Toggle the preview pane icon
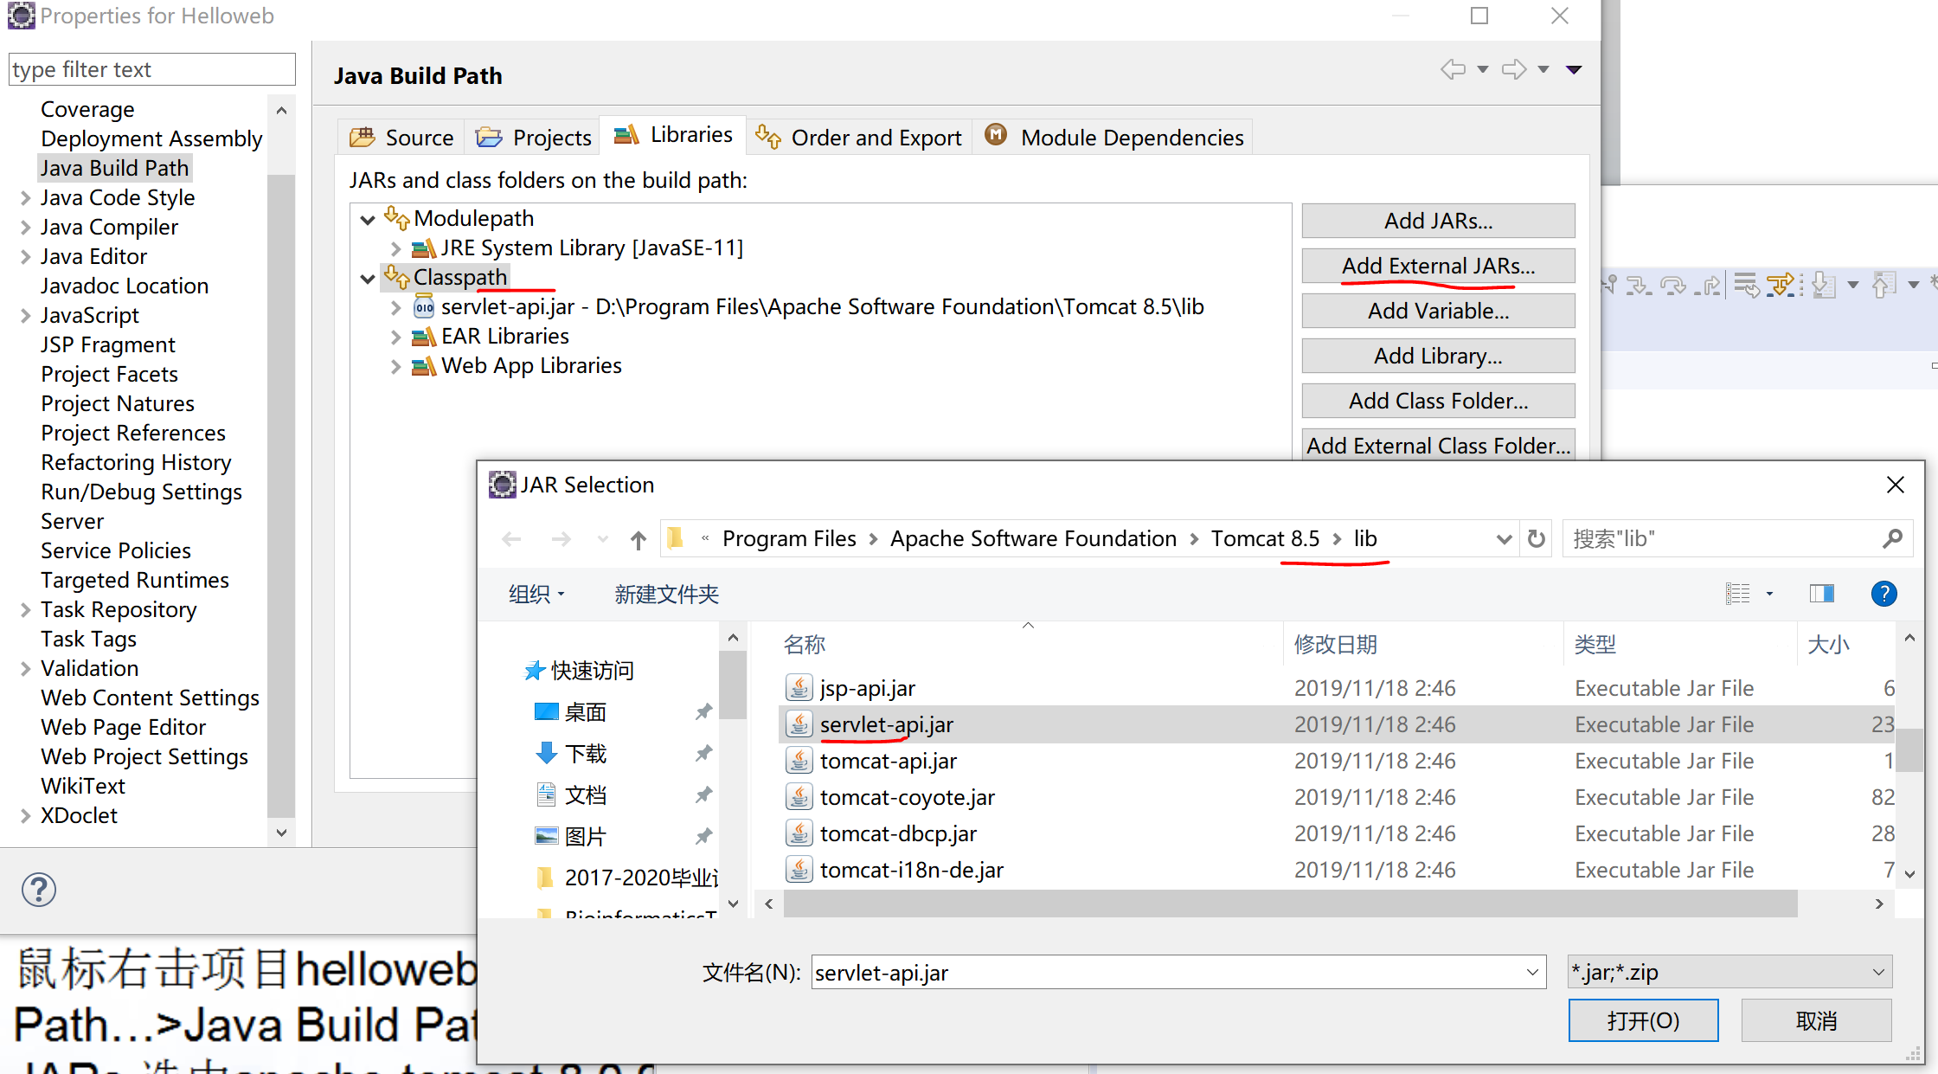 click(1821, 594)
